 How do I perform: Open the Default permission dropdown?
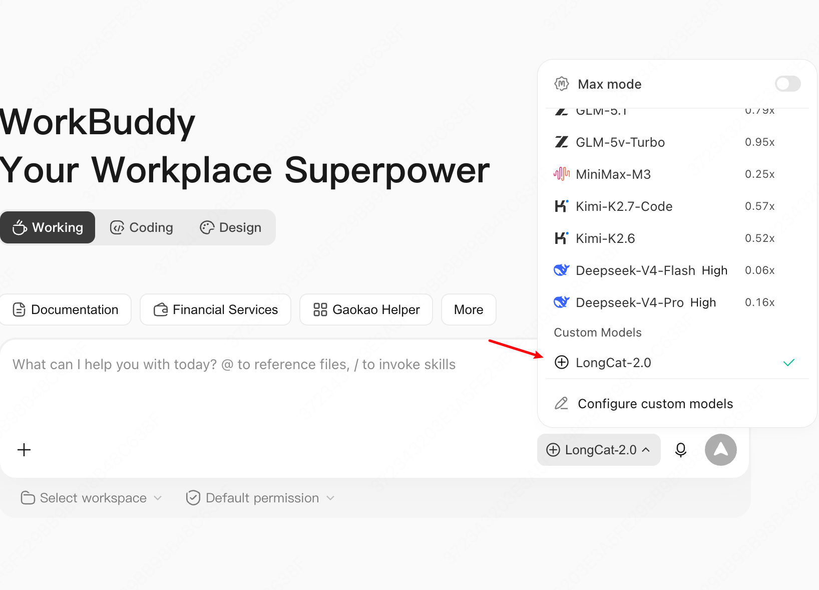[260, 498]
